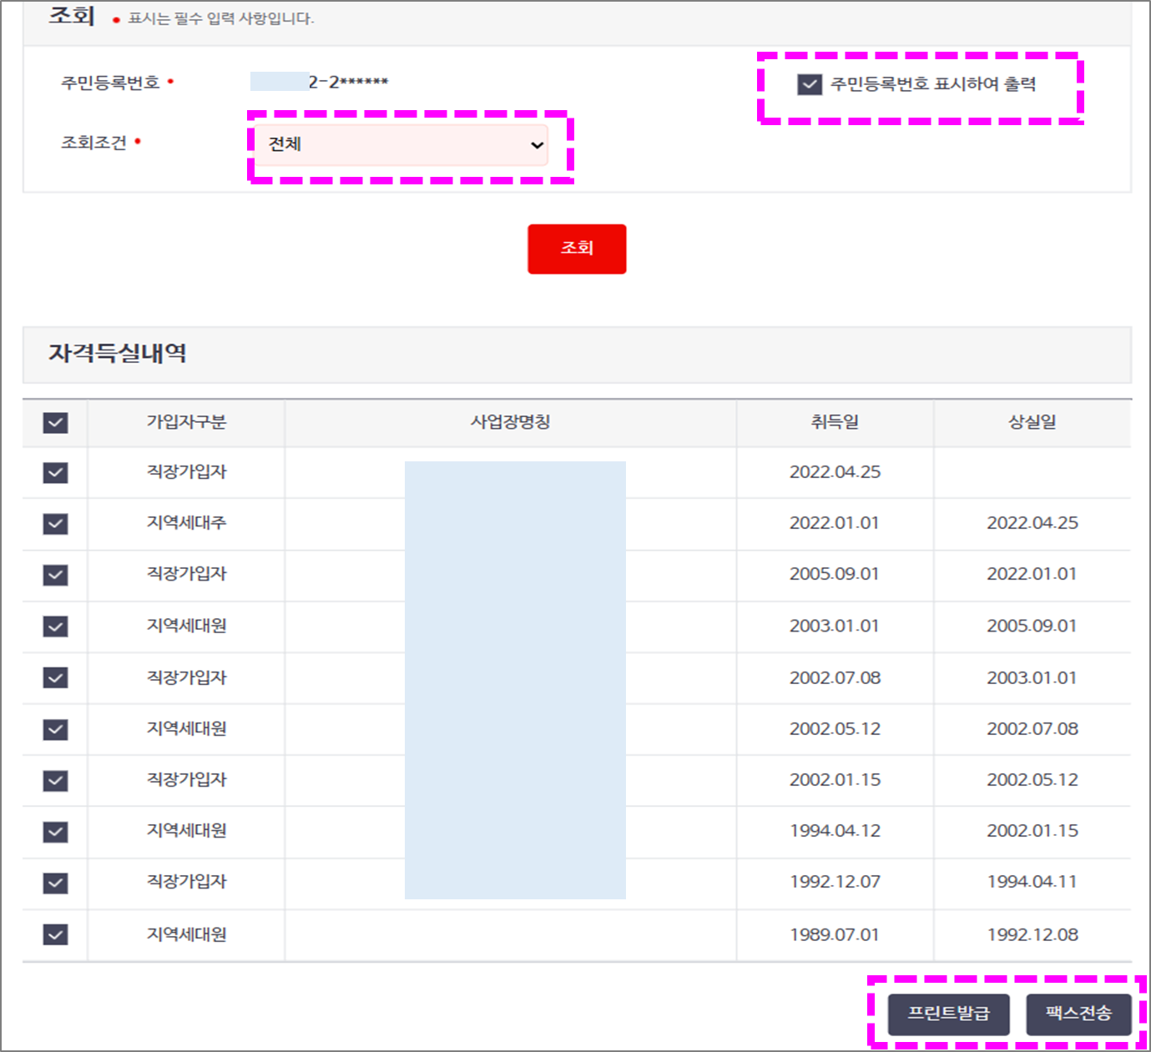
Task: Uncheck the 직장가입자 row acquired 2005.09.01
Action: point(54,575)
